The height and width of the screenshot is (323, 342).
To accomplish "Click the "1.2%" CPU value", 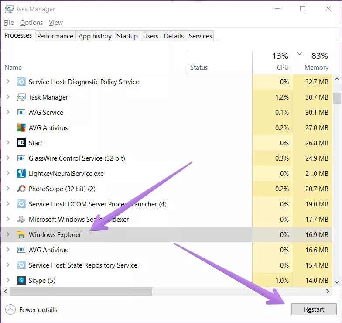I will (x=282, y=97).
